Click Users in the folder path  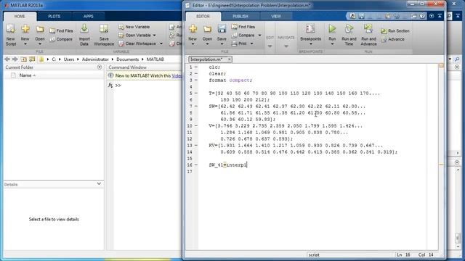coord(69,59)
